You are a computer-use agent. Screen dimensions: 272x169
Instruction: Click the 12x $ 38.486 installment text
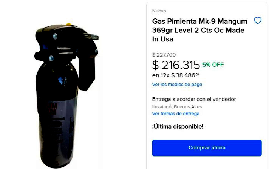[176, 75]
